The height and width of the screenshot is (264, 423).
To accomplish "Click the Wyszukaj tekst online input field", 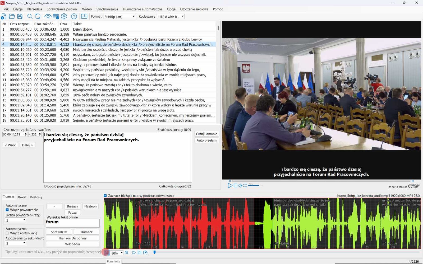I will (73, 223).
